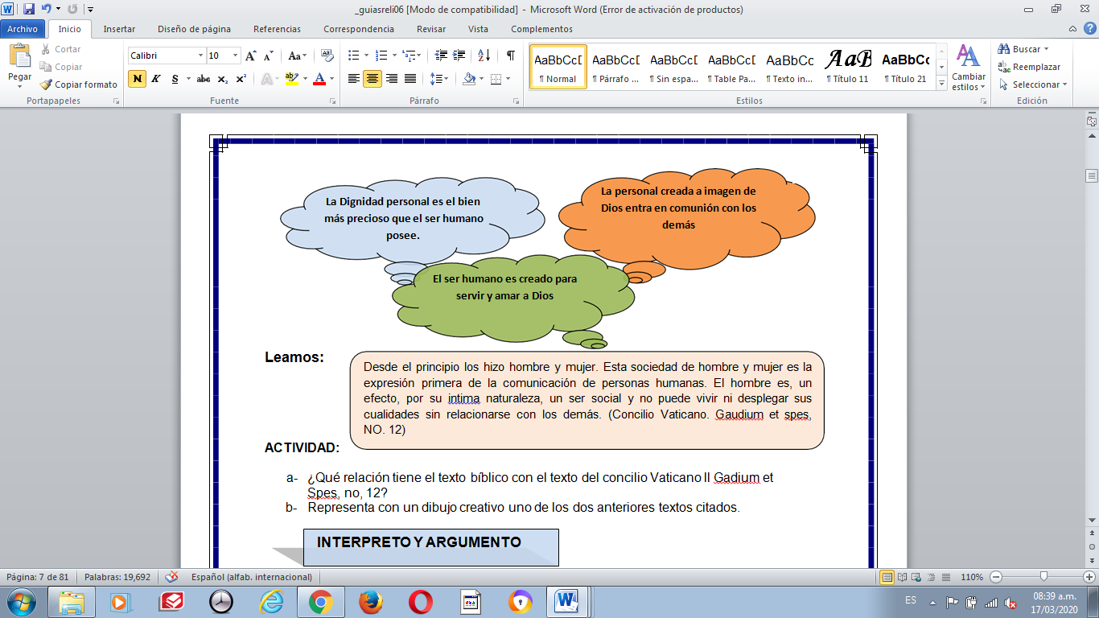The width and height of the screenshot is (1099, 618).
Task: Toggle Bold (N) formatting
Action: click(137, 79)
